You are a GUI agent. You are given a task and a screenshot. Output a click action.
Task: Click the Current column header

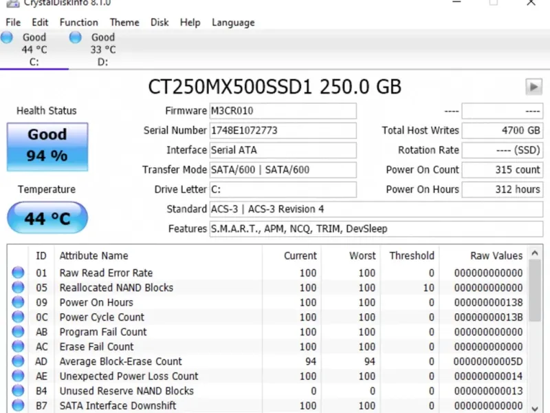click(291, 255)
